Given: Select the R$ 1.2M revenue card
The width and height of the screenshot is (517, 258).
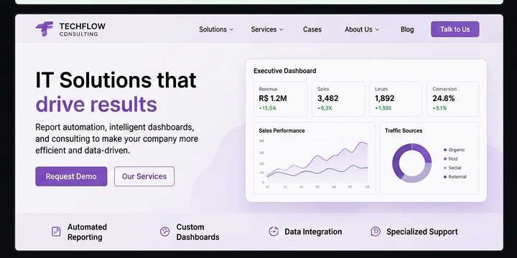Looking at the screenshot, I should 280,99.
